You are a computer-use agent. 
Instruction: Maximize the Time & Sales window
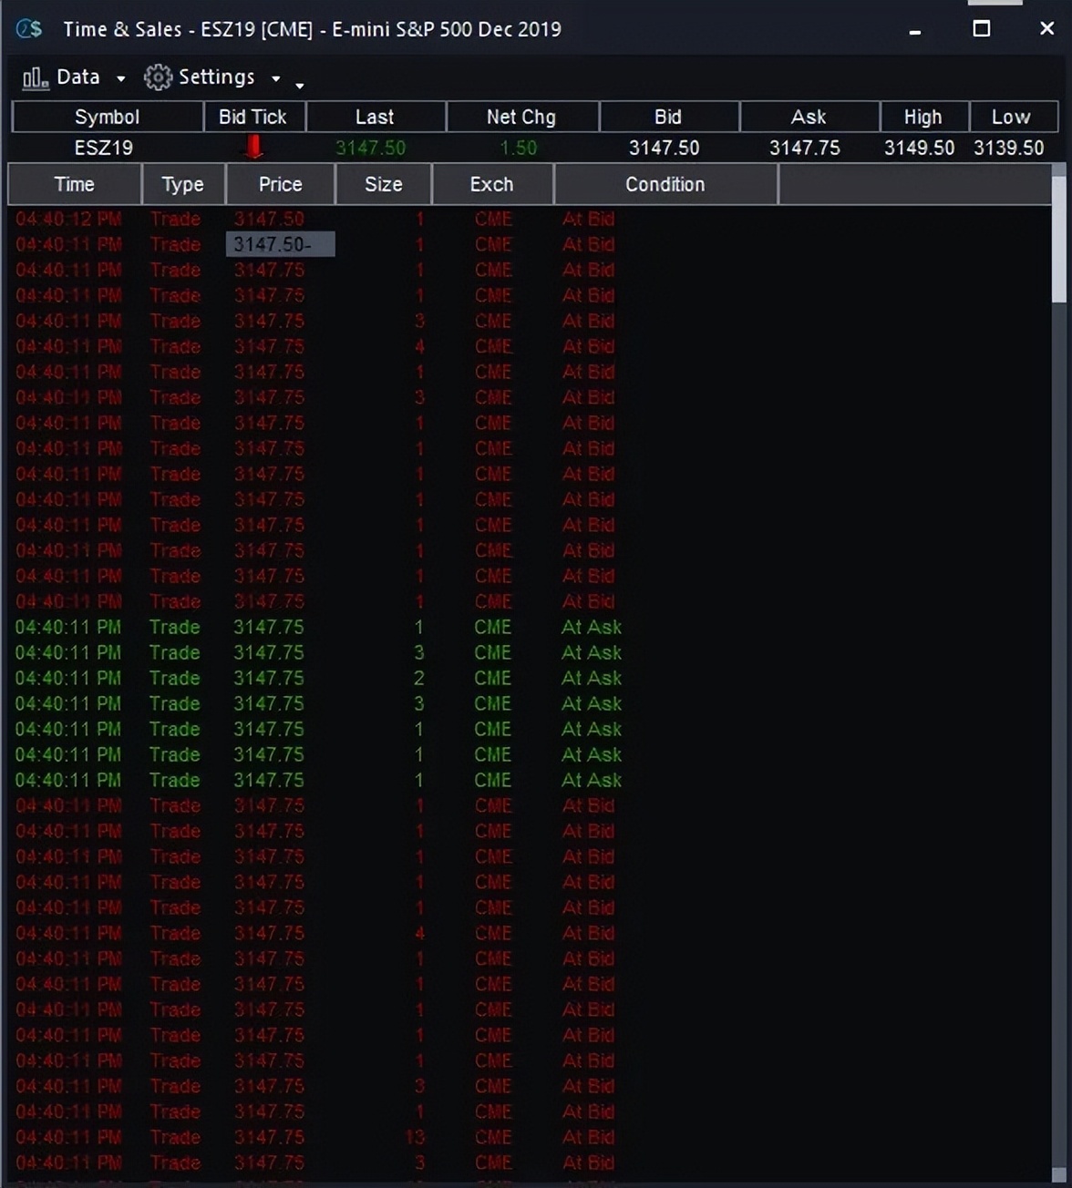tap(982, 29)
